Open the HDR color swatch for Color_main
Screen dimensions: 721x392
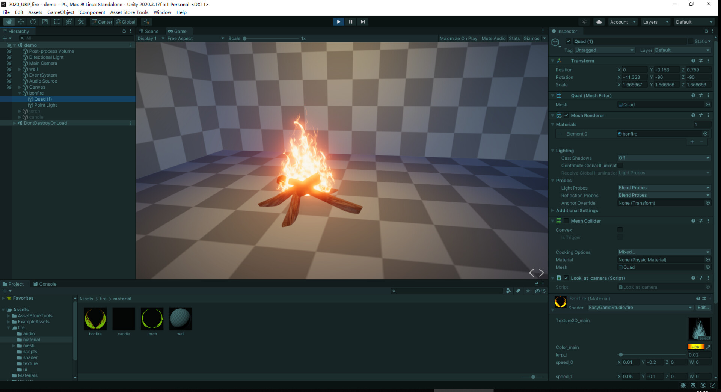click(x=695, y=347)
